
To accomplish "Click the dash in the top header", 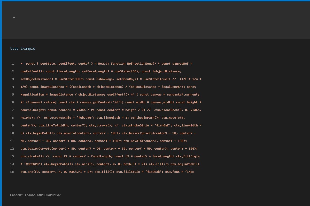I will 14,18.
